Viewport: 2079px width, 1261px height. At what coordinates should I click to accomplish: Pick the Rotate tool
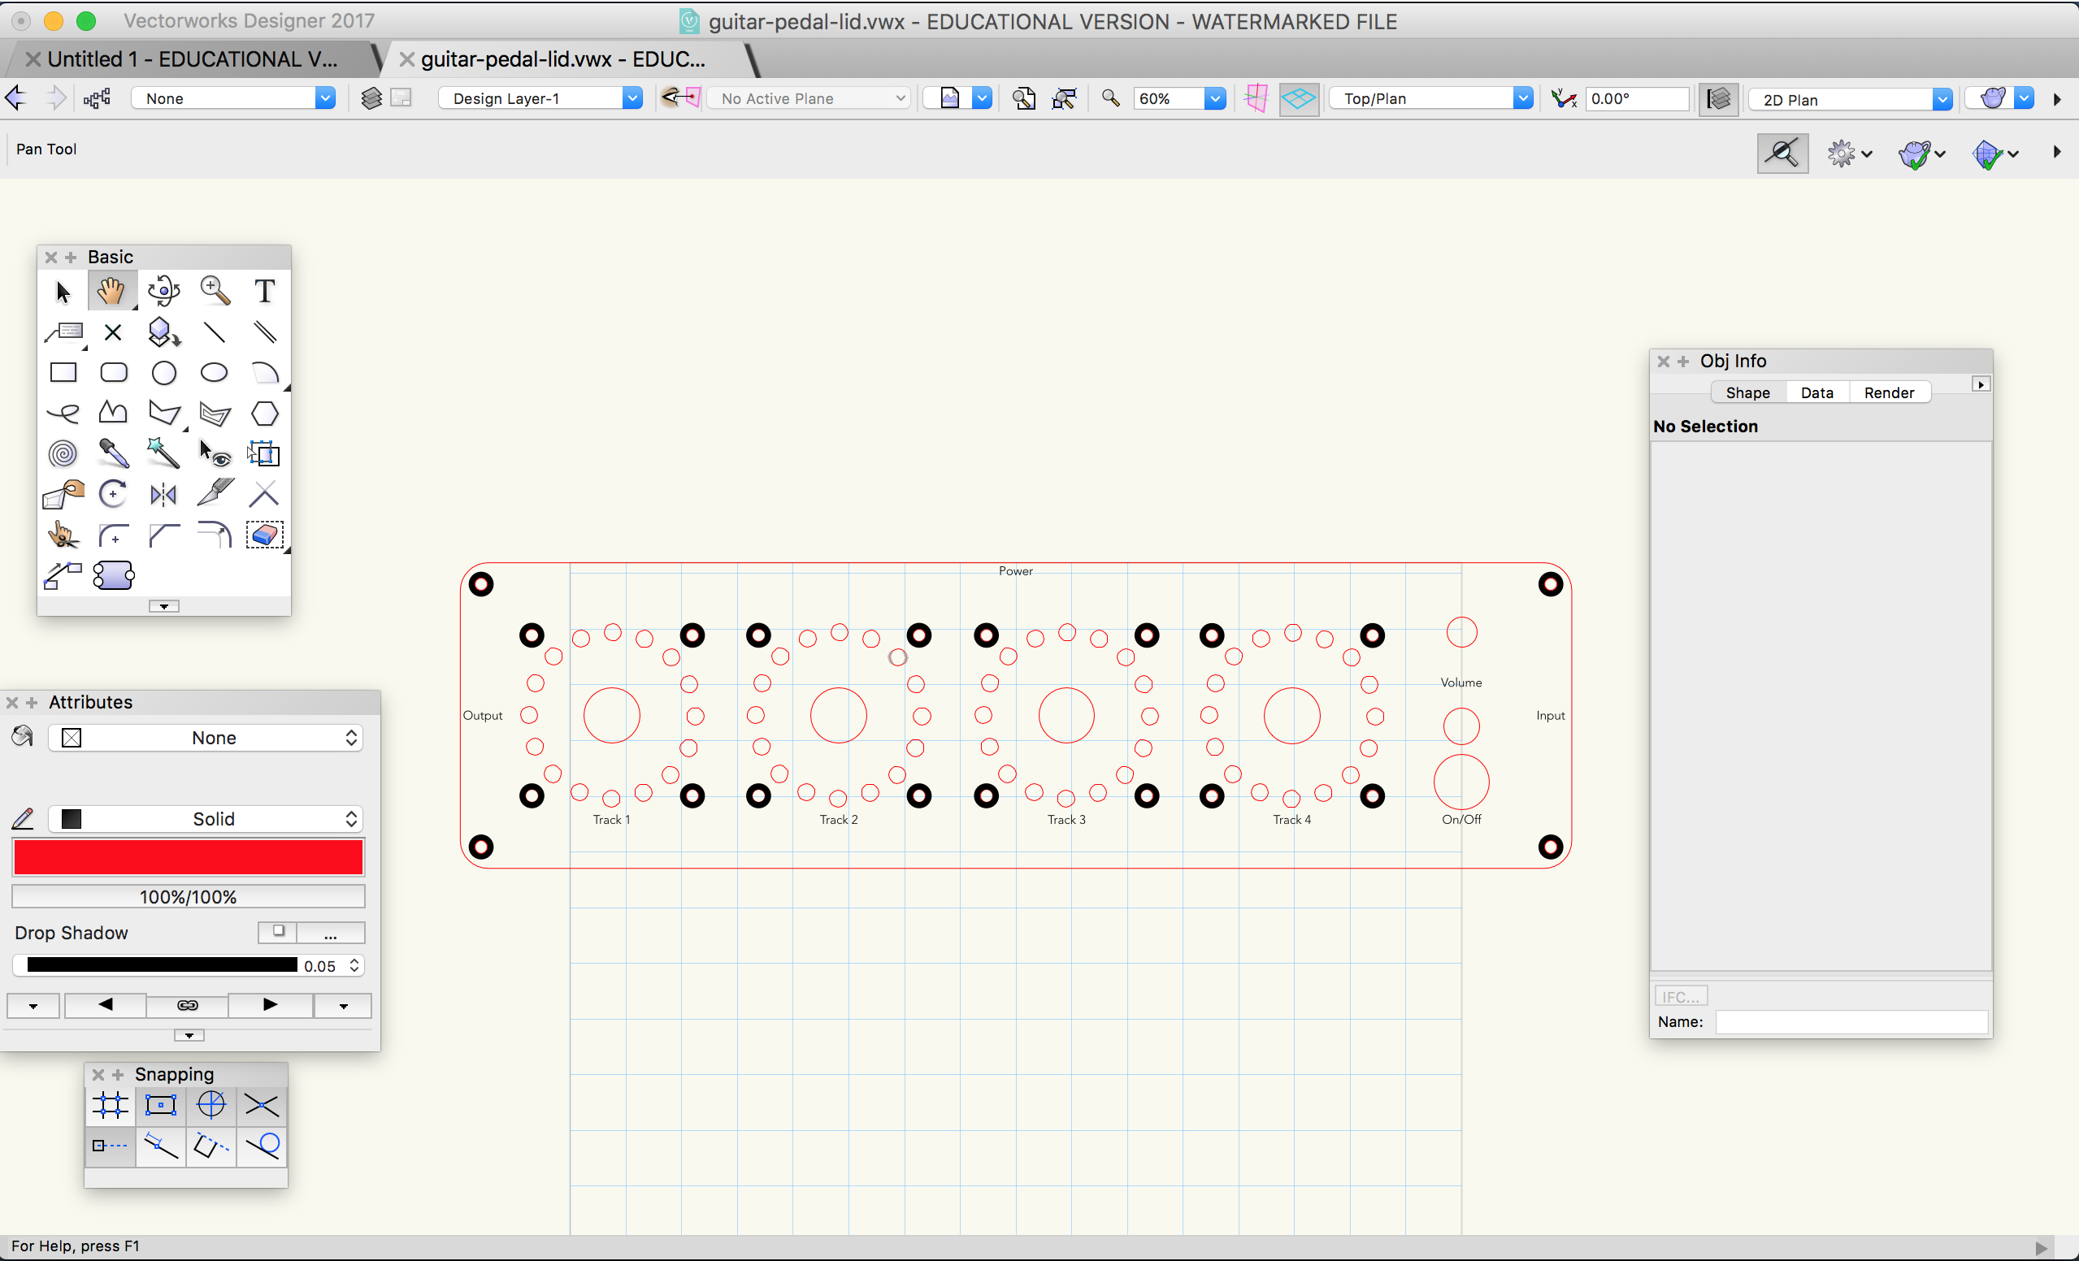(x=113, y=494)
